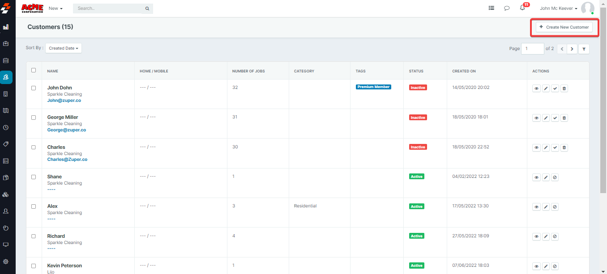Check the box next to Alex
This screenshot has width=607, height=274.
(34, 207)
